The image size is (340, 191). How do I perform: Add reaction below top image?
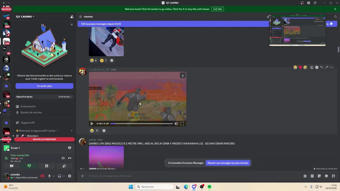point(112,60)
